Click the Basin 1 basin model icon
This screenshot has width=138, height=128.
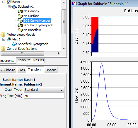click(x=9, y=2)
